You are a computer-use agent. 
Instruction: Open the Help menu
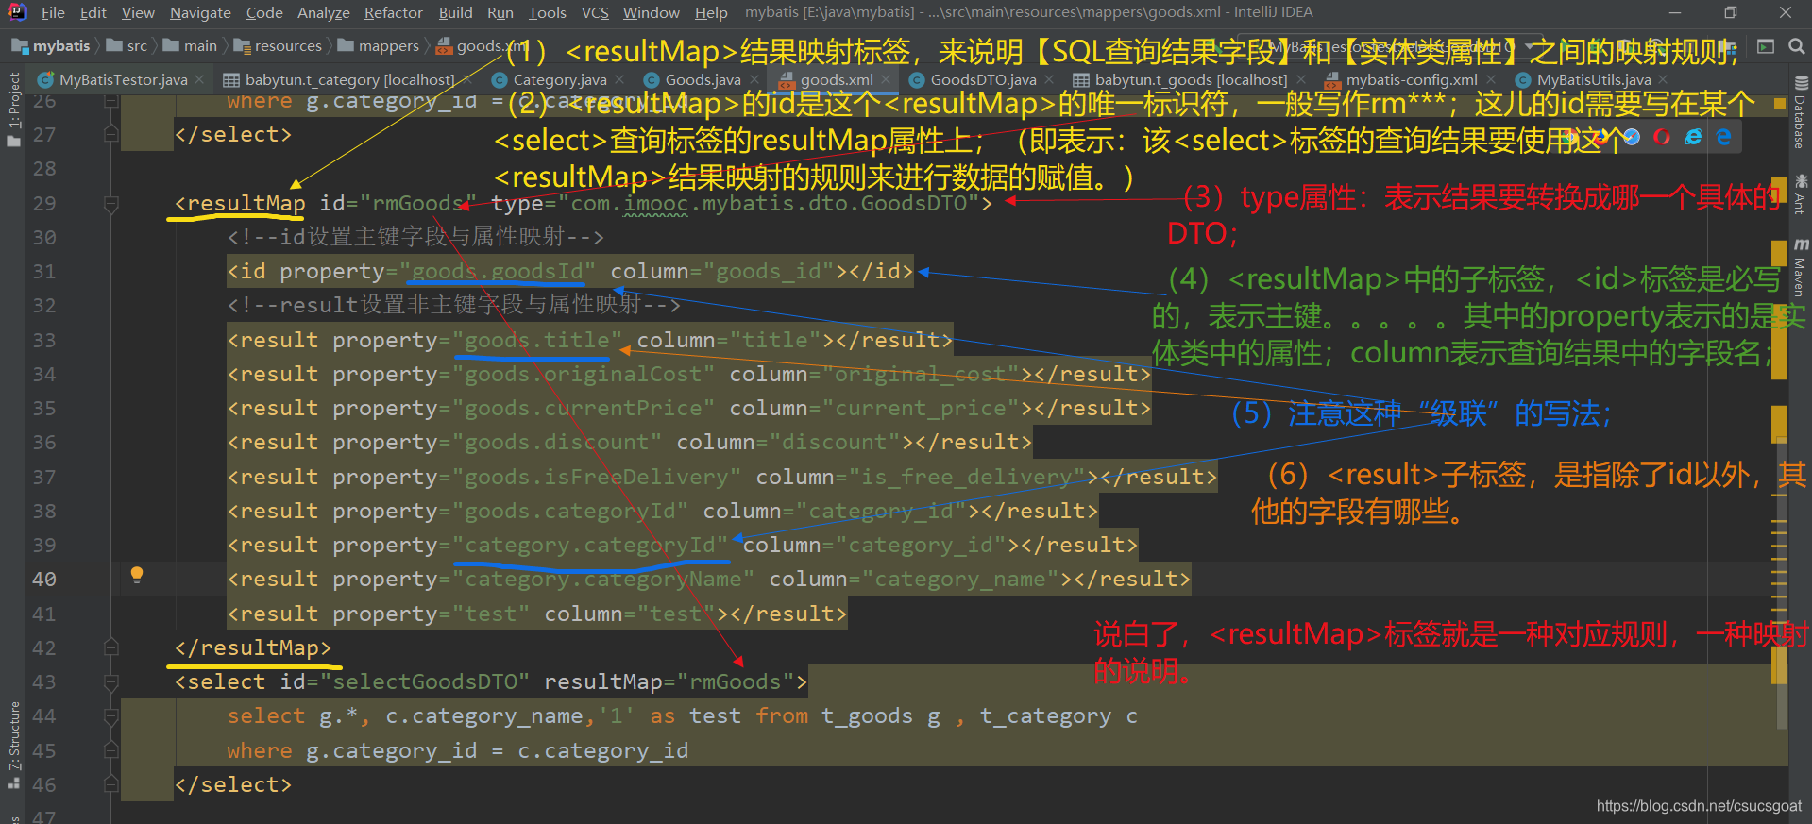(x=711, y=12)
